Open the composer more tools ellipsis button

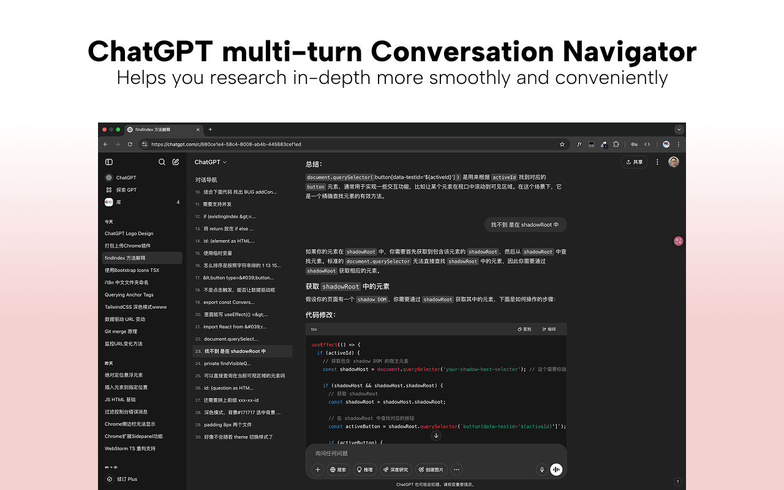coord(456,470)
